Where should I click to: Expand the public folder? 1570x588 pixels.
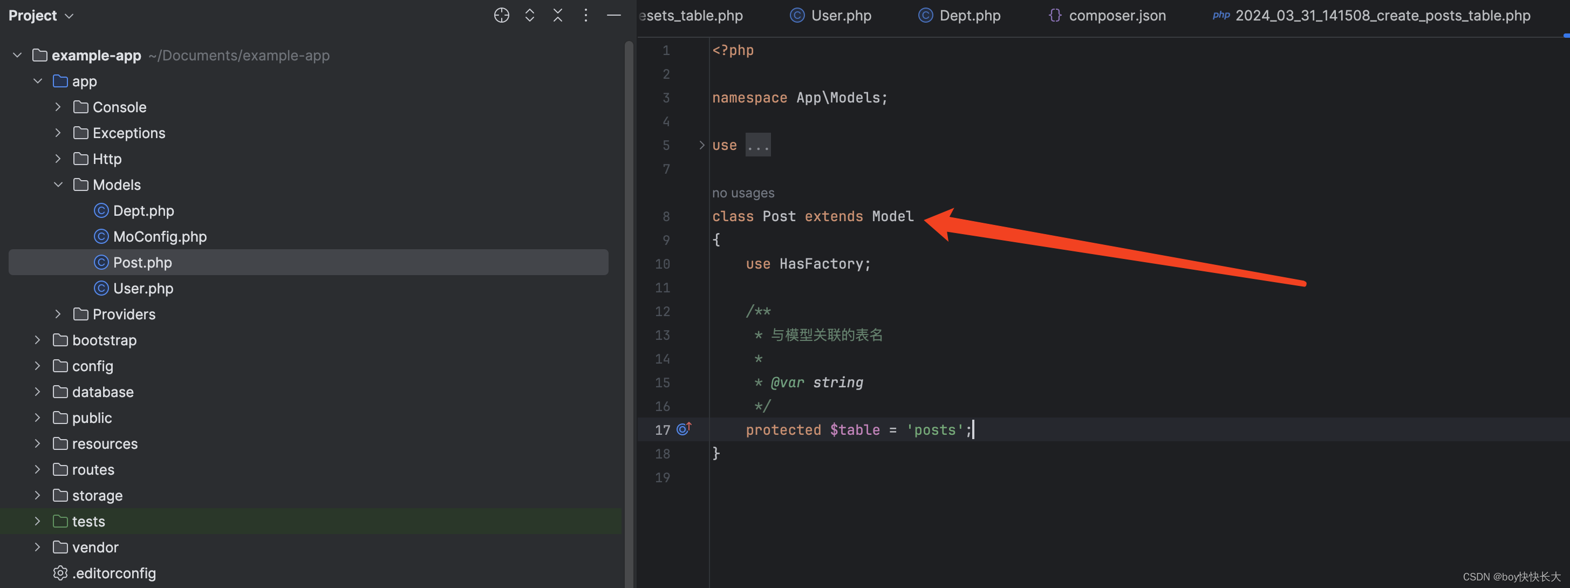click(38, 418)
